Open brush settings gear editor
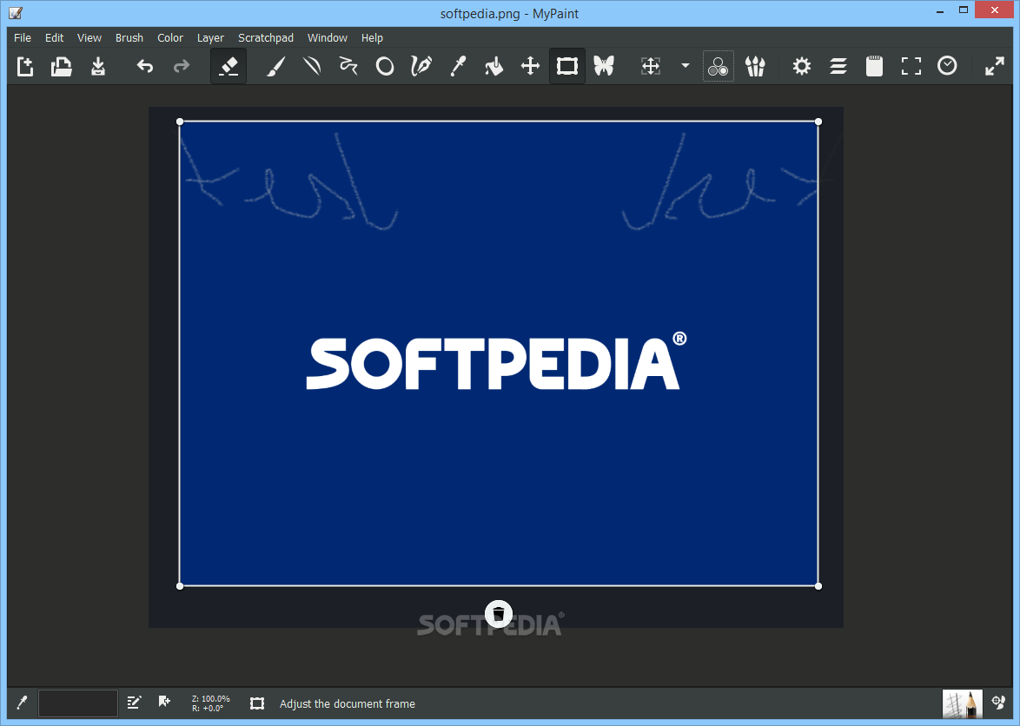The height and width of the screenshot is (726, 1020). pos(801,66)
